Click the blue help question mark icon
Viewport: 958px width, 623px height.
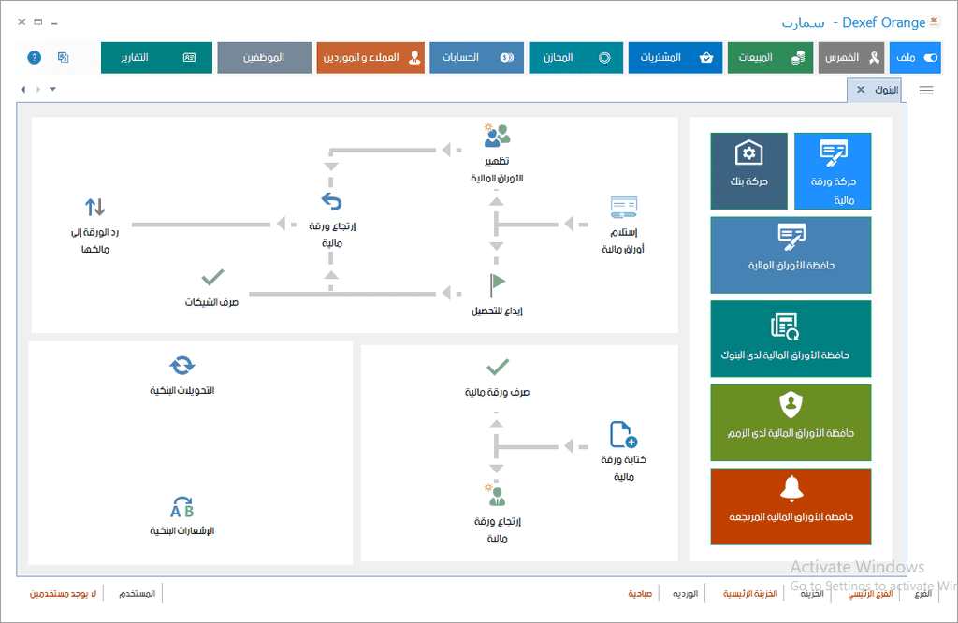coord(35,57)
